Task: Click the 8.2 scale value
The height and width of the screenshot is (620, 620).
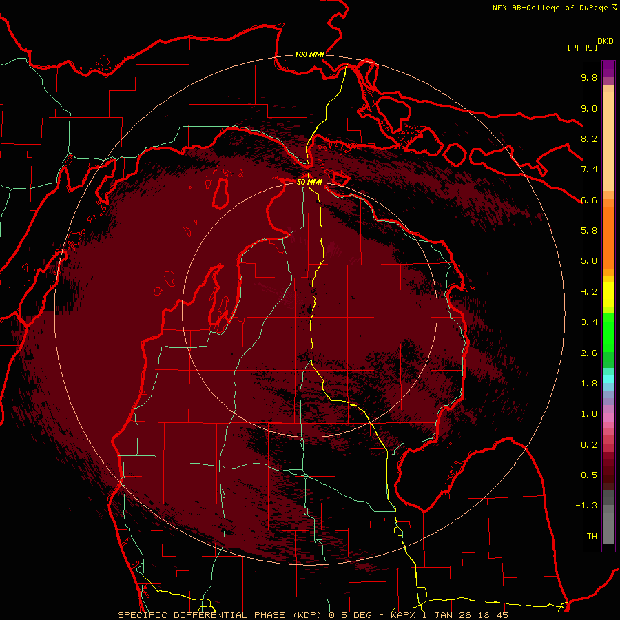Action: pos(589,139)
